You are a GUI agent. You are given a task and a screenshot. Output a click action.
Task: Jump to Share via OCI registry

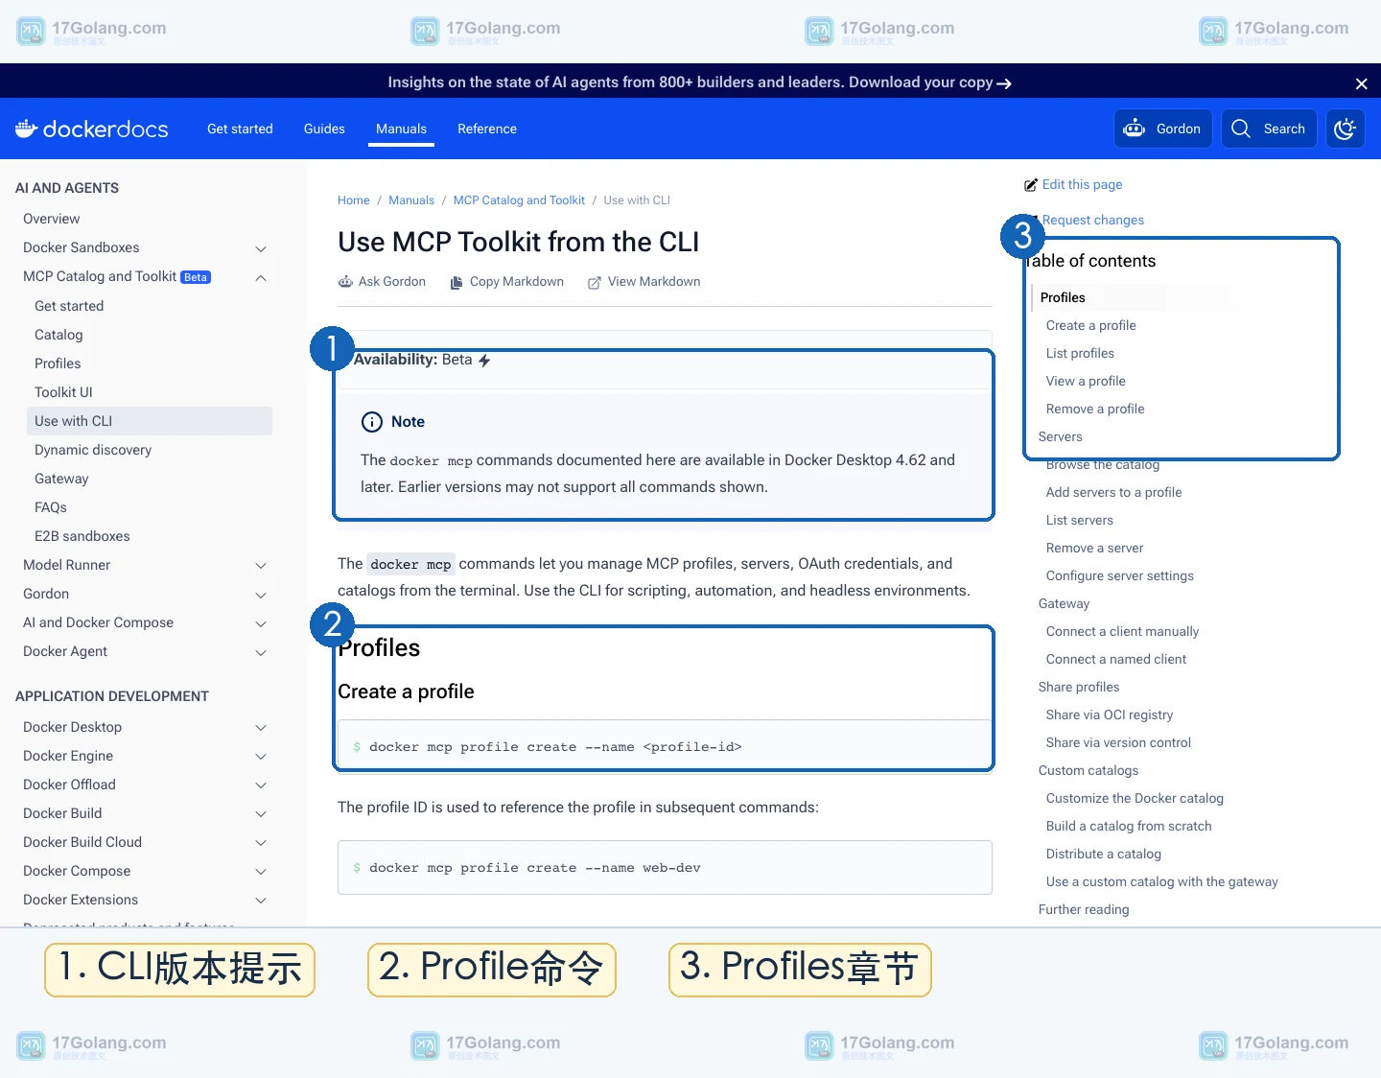click(1110, 715)
